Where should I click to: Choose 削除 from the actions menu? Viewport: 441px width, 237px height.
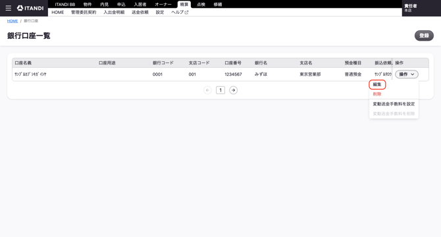377,94
